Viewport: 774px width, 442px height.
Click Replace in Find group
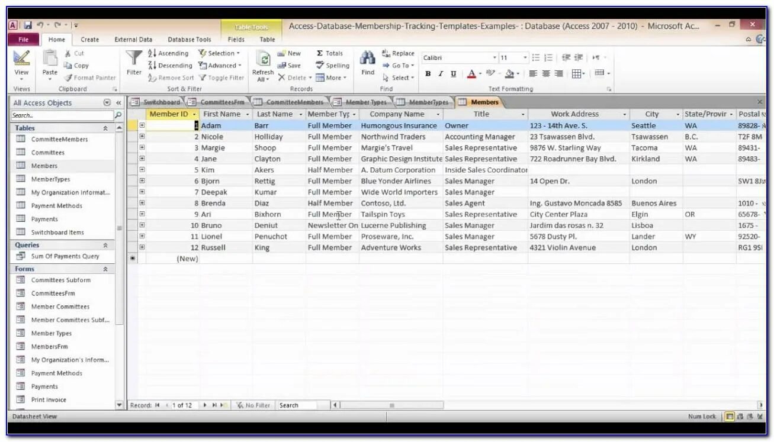tap(398, 53)
